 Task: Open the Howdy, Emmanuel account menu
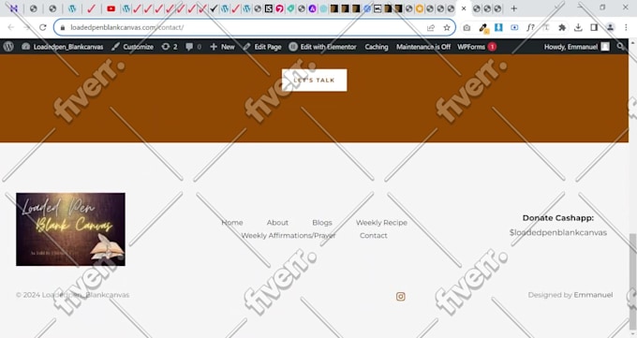pyautogui.click(x=577, y=47)
